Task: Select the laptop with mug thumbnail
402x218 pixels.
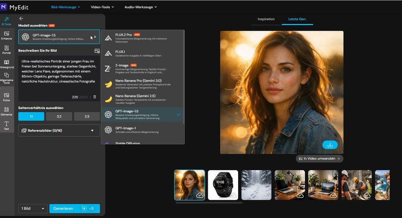Action: pyautogui.click(x=290, y=185)
